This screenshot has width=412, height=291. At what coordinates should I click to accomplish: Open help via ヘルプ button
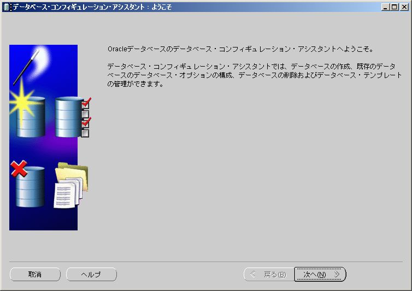(x=91, y=275)
